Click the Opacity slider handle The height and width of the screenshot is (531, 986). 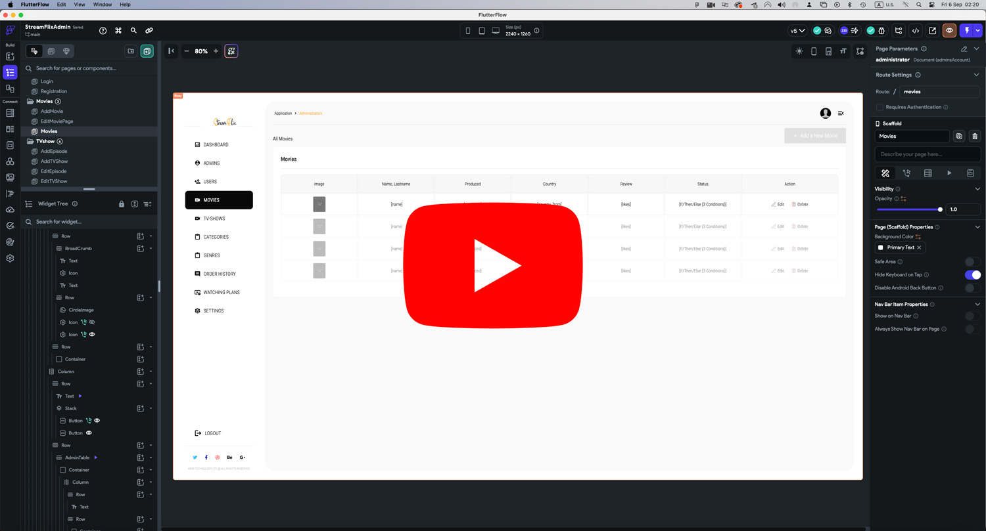click(940, 209)
